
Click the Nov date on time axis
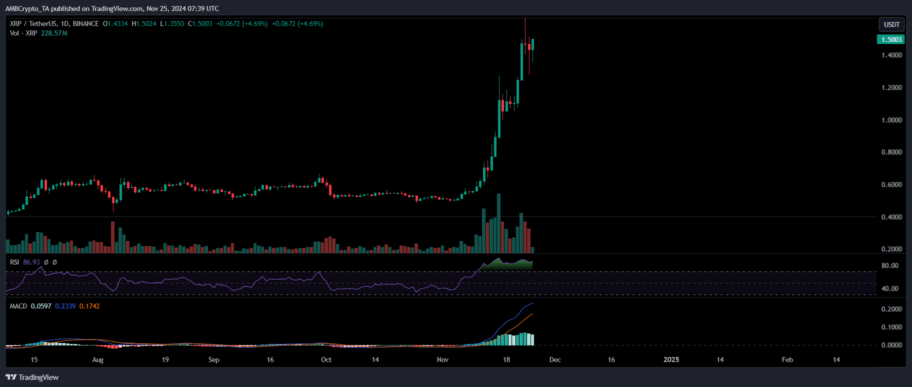point(442,359)
